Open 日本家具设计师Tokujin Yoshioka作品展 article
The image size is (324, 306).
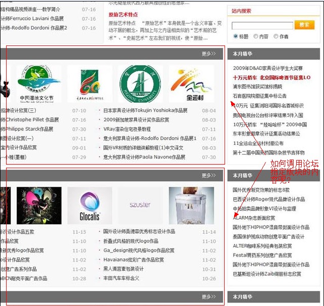click(x=145, y=111)
